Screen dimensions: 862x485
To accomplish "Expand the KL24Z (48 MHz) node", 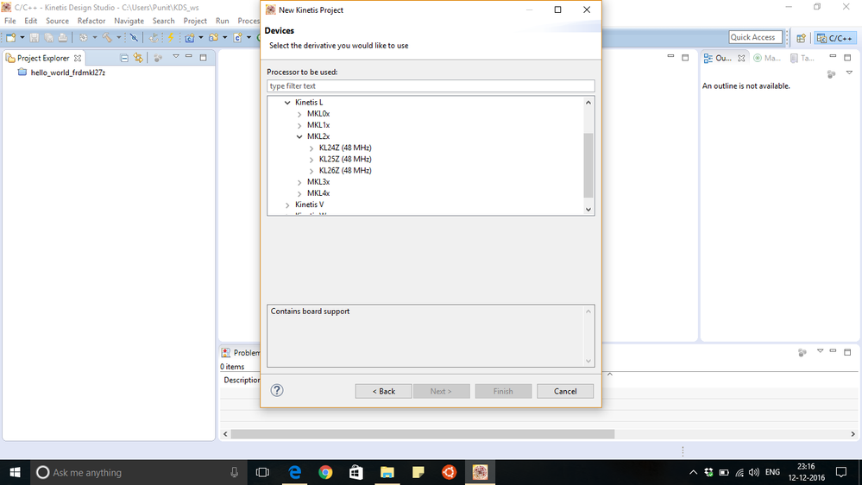I will click(311, 148).
